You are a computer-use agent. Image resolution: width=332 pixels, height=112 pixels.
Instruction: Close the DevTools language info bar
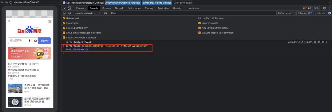tap(330, 3)
